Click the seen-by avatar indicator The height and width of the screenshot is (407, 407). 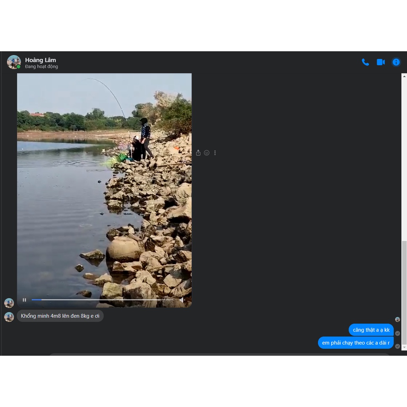[x=397, y=319]
